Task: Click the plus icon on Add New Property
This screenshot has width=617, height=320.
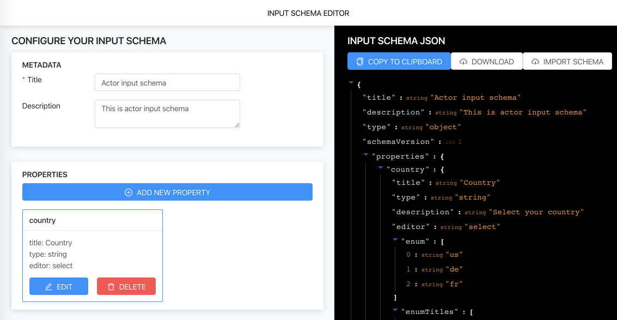Action: point(129,192)
